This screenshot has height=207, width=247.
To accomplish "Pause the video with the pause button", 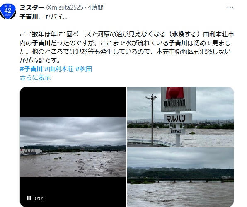I will (x=29, y=198).
